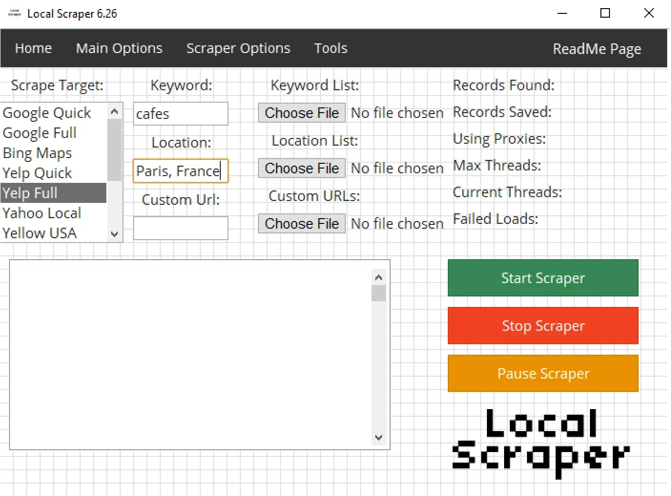Focus the Location field with Paris, France

tap(181, 171)
